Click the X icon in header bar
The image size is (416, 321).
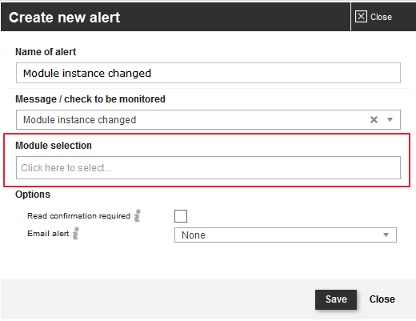[x=361, y=17]
